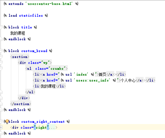Image resolution: width=165 pixels, height=138 pixels.
Task: Click the folded ellipsis after right class
Action: tap(52, 127)
